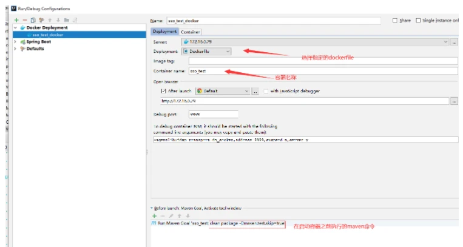
Task: Expand the Defaults tree node
Action: (x=15, y=49)
